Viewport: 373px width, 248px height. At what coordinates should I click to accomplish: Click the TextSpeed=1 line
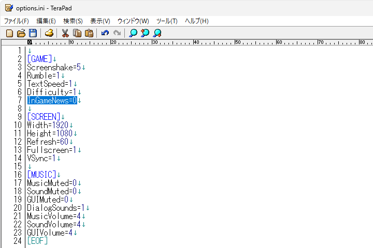point(50,84)
